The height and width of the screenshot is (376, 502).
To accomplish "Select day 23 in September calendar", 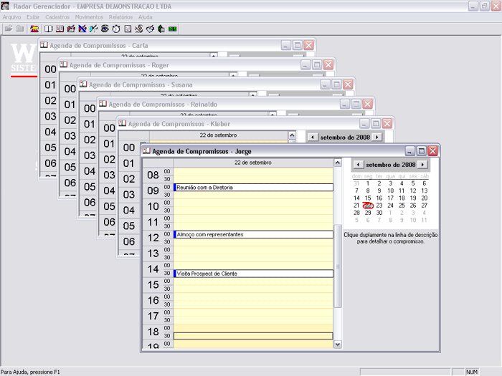I will (379, 206).
